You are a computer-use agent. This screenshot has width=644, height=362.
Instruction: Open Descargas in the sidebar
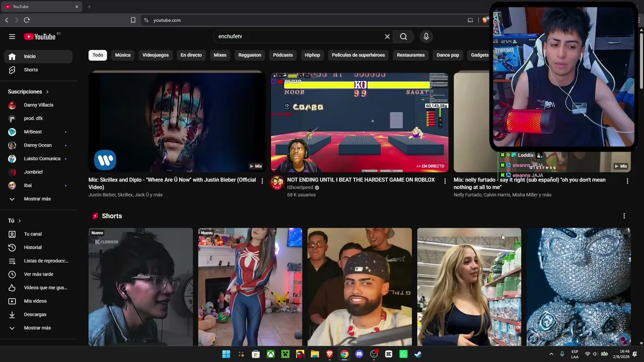pos(38,314)
